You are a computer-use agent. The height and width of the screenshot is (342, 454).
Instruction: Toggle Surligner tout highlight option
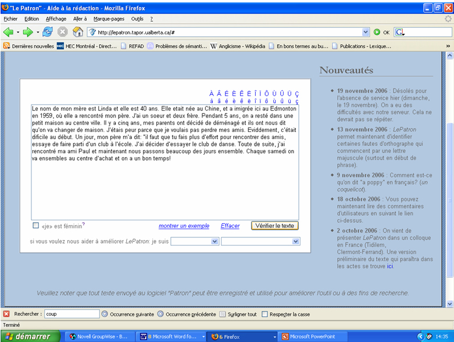pos(223,314)
